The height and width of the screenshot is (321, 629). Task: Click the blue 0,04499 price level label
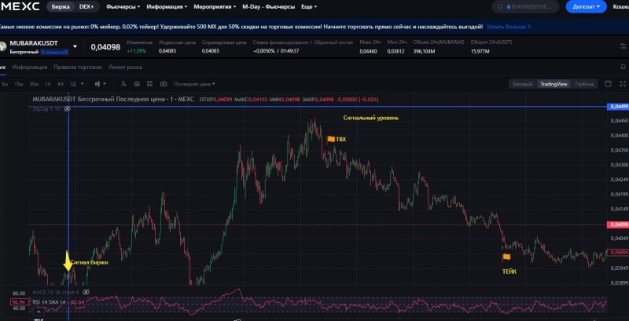(x=617, y=107)
